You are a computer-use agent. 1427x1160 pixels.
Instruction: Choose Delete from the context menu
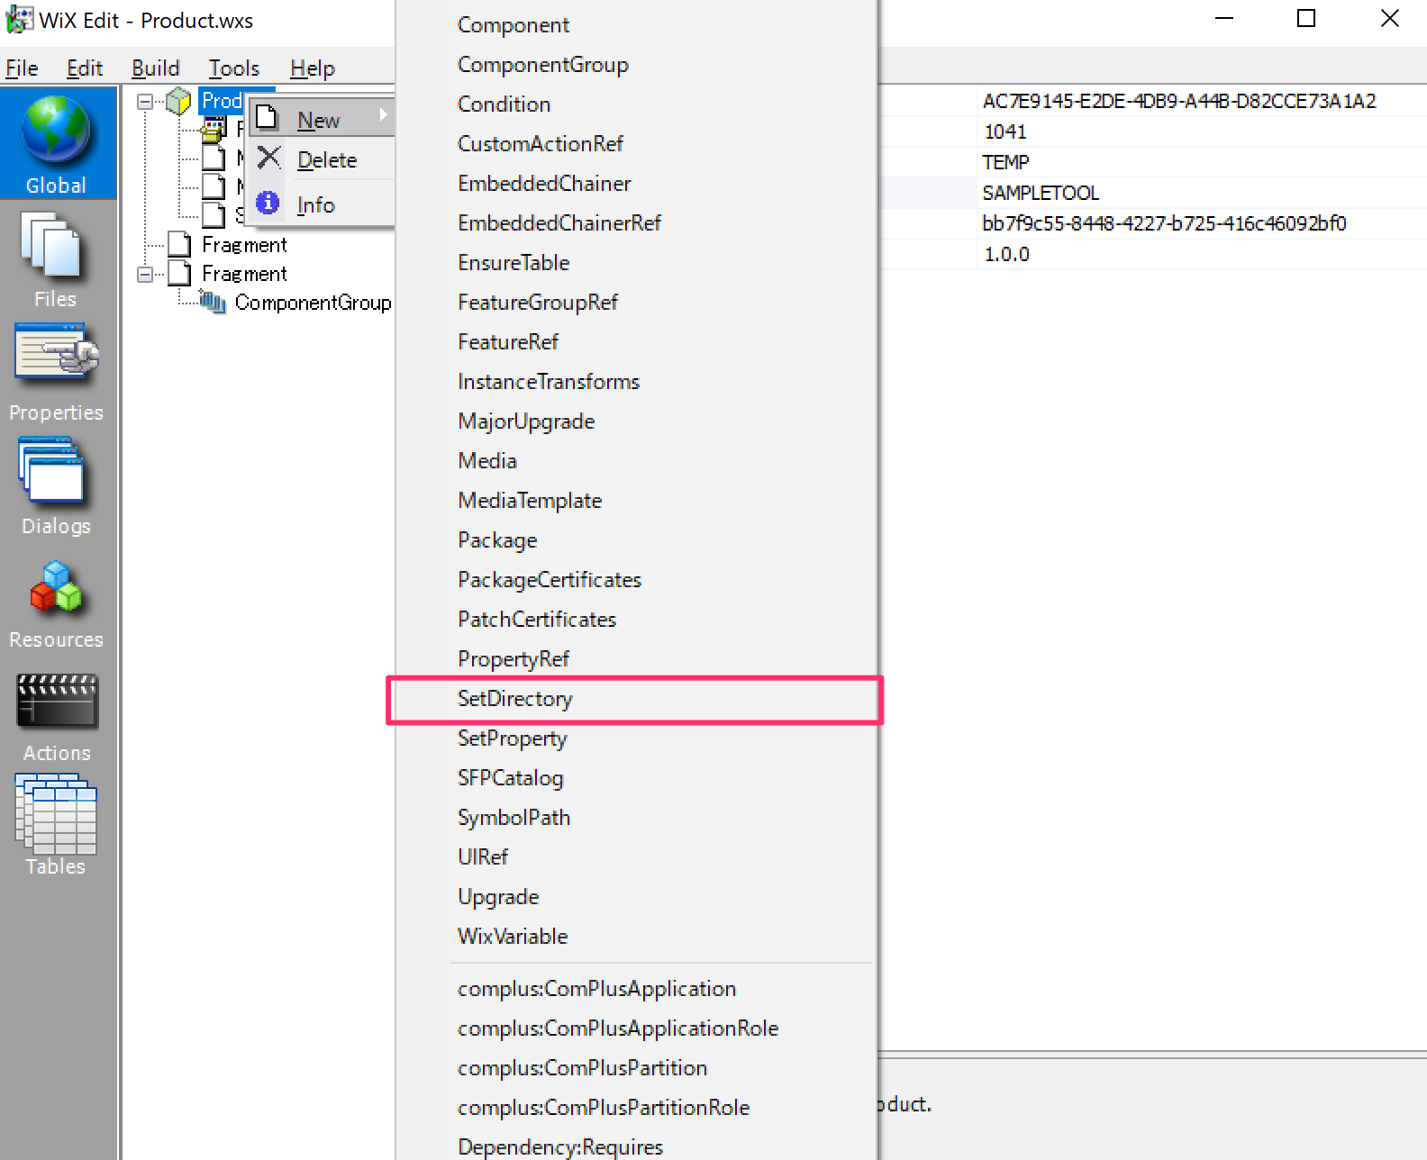(321, 159)
